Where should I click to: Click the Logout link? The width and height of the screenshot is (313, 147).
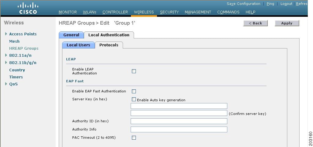pos(286,4)
